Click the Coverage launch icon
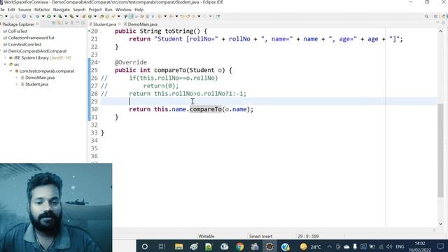This screenshot has height=252, width=448. click(60, 16)
